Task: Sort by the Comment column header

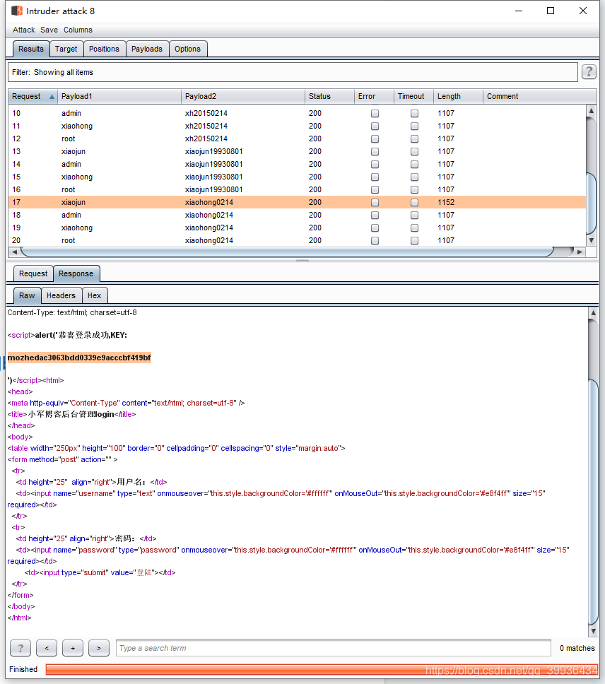Action: [539, 96]
